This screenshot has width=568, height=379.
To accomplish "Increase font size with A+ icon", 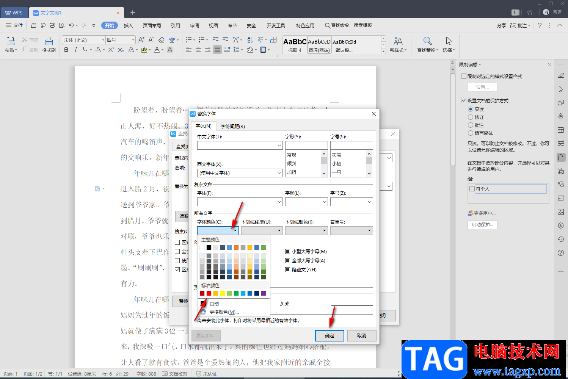I will 141,40.
